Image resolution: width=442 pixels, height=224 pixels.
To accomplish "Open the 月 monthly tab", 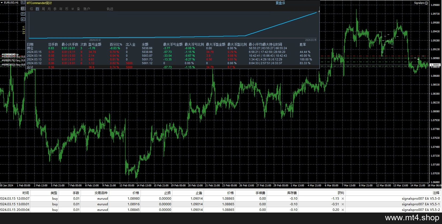I will [49, 9].
